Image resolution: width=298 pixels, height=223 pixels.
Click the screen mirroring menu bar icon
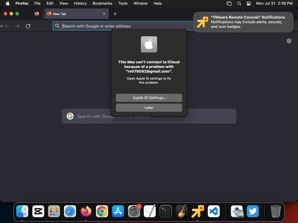(x=229, y=3)
